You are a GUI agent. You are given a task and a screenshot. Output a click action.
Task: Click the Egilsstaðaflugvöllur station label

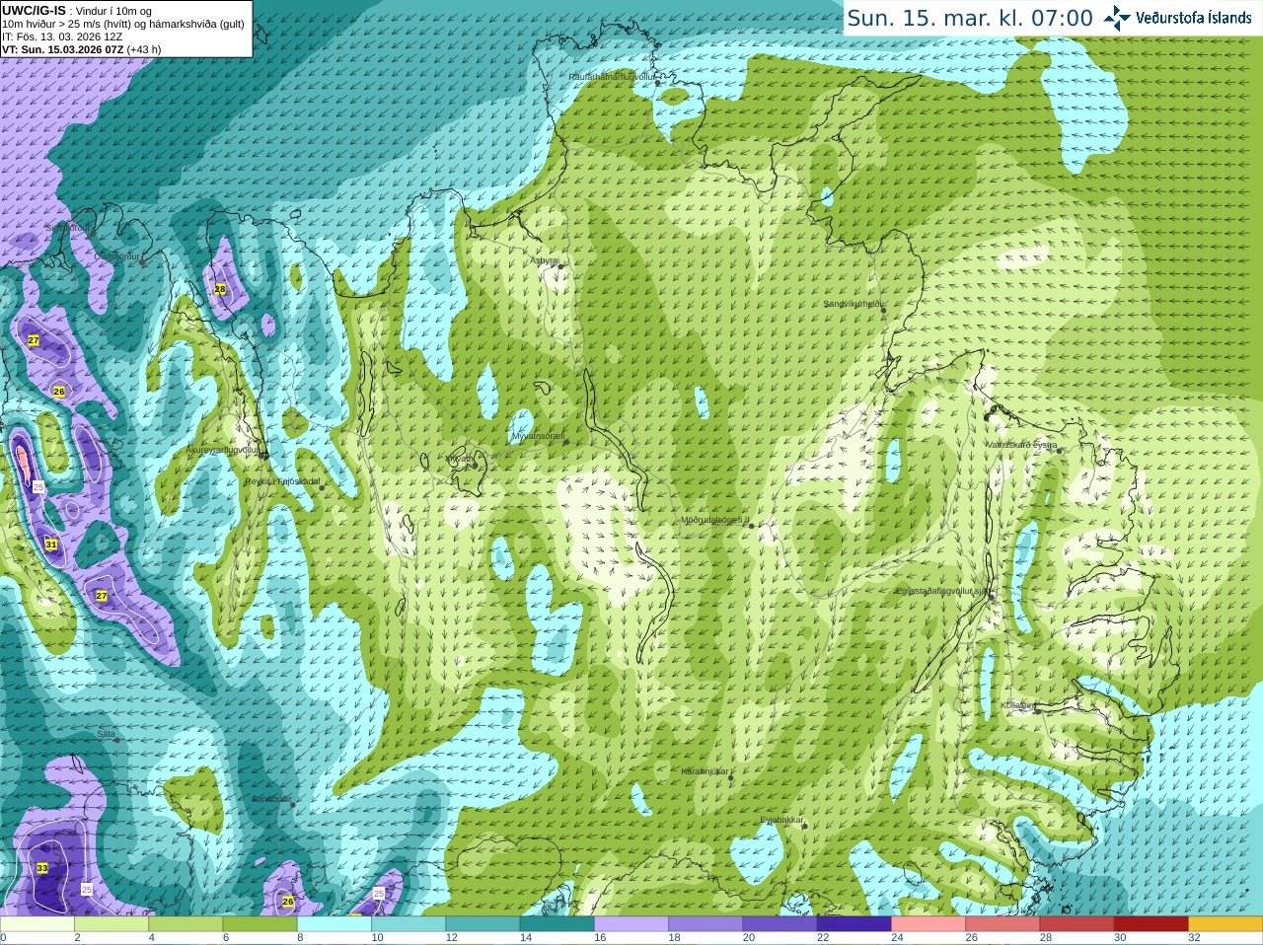tap(942, 591)
